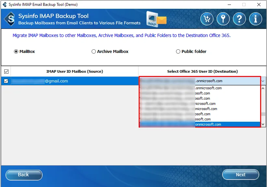Select the Public folder radio button

coord(178,52)
